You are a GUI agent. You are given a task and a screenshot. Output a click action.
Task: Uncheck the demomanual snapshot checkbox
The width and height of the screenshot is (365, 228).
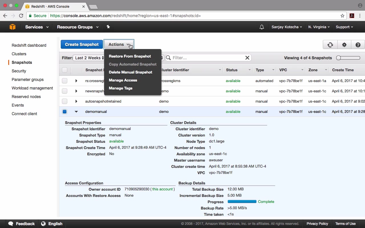pos(64,111)
